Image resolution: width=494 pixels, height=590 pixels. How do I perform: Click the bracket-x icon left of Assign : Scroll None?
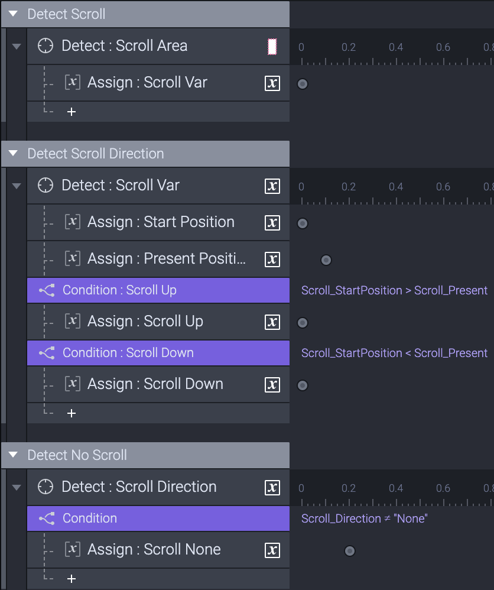(x=73, y=549)
